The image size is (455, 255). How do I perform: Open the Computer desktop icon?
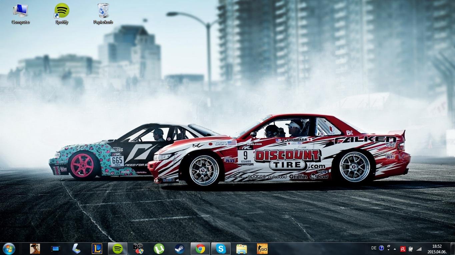[x=21, y=14]
